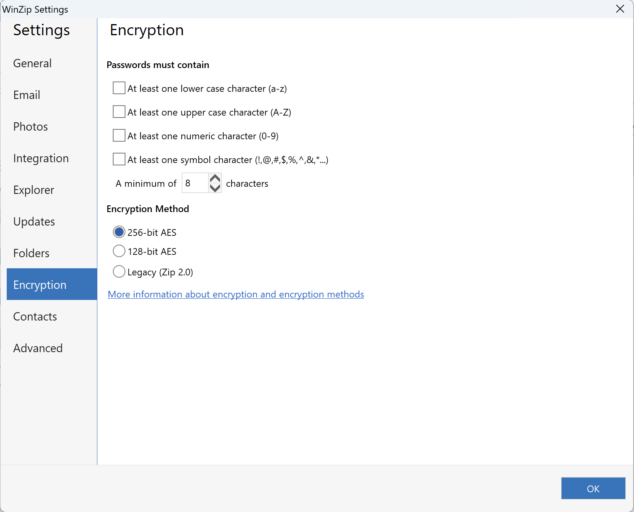Screen dimensions: 634x512
Task: Switch to Advanced settings
Action: (x=38, y=348)
